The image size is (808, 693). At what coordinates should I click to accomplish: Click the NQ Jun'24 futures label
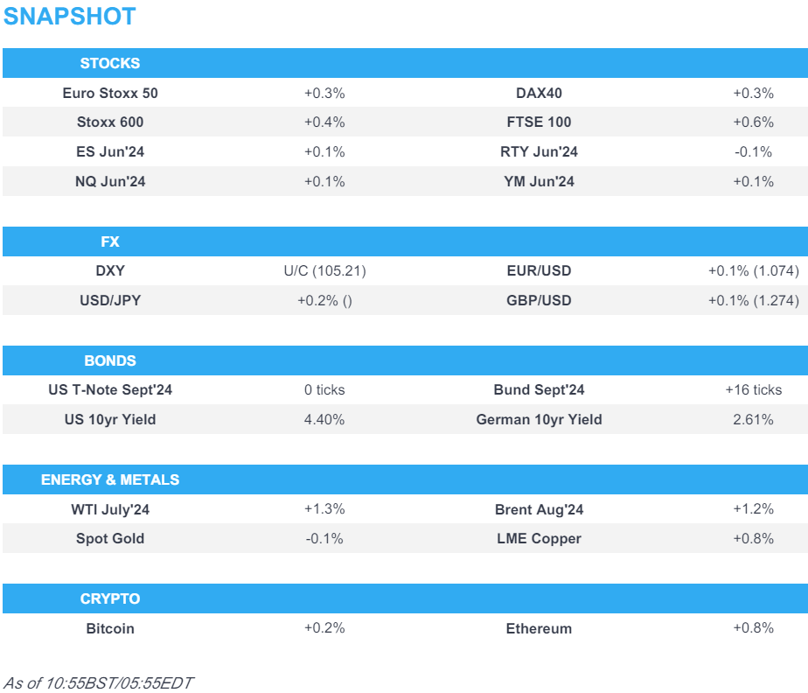click(x=110, y=182)
